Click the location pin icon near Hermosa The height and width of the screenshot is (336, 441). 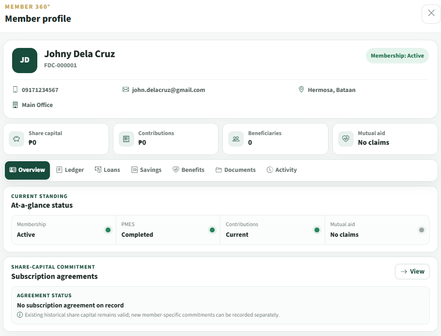coord(301,90)
